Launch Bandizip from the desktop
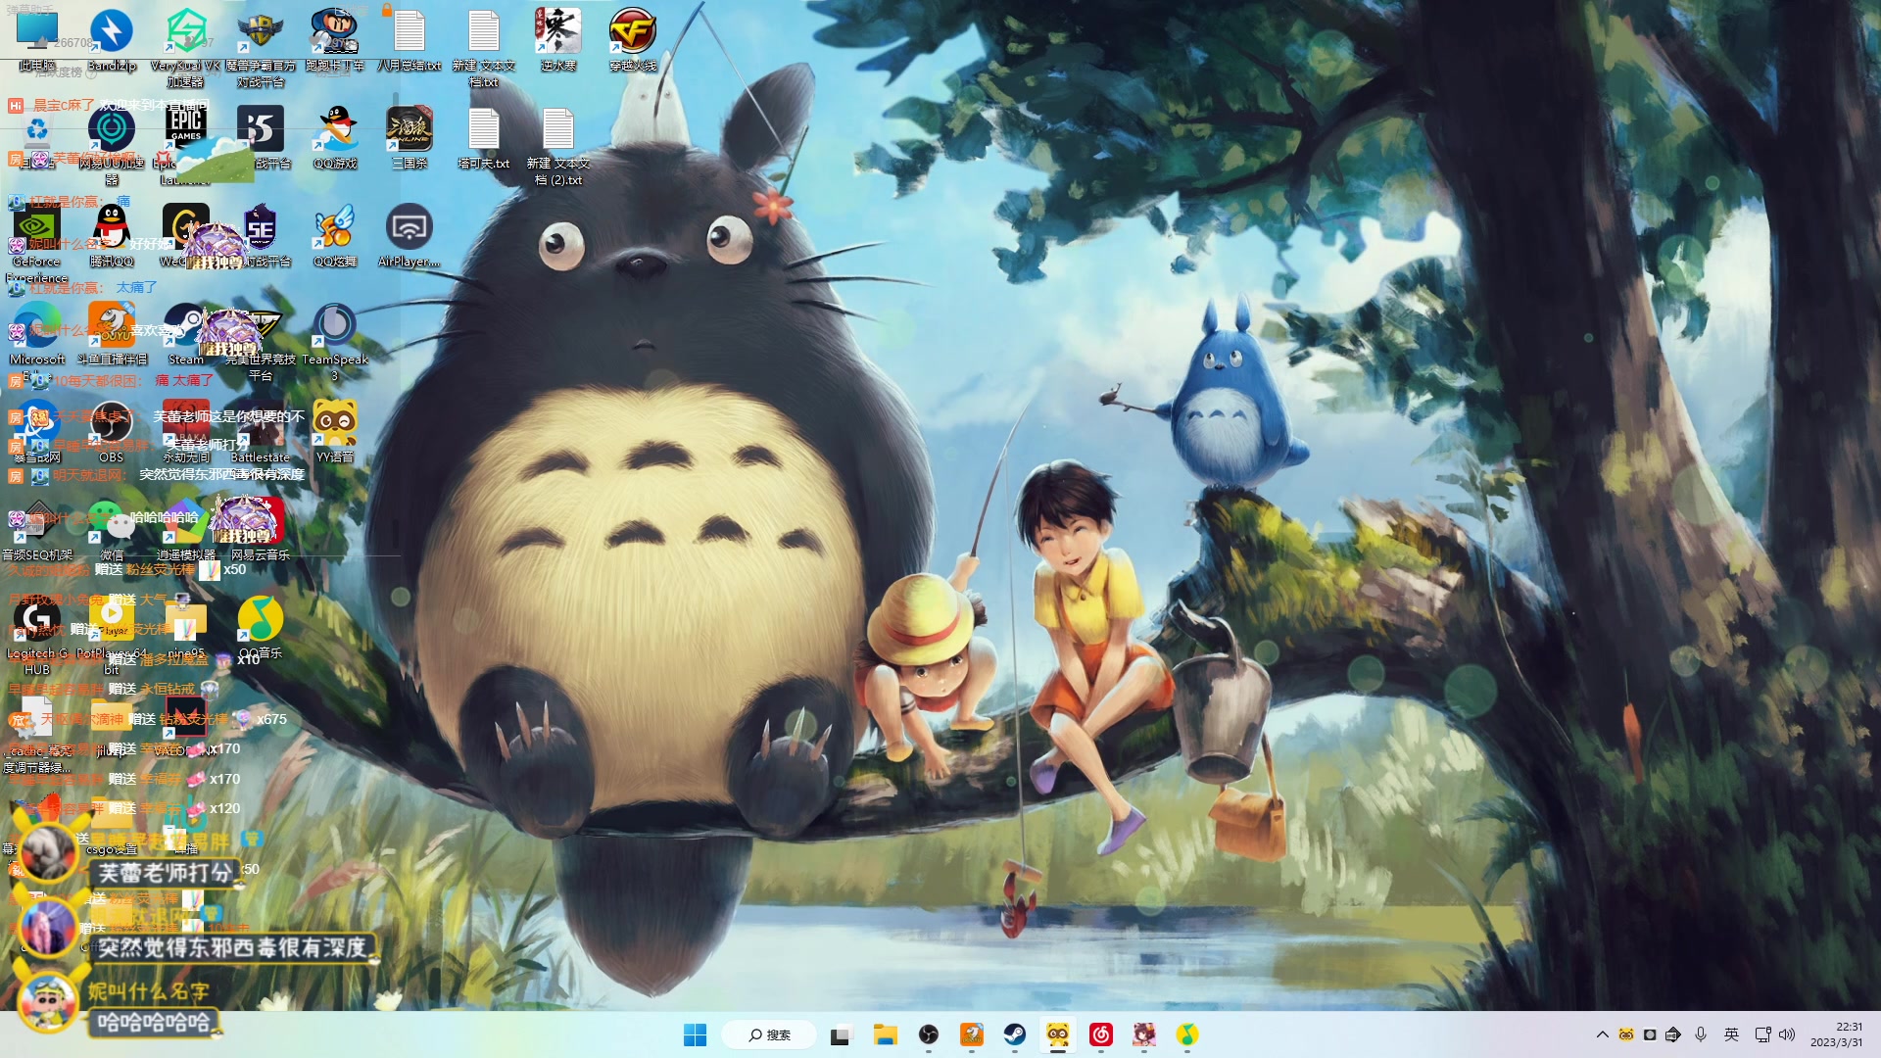 [112, 39]
